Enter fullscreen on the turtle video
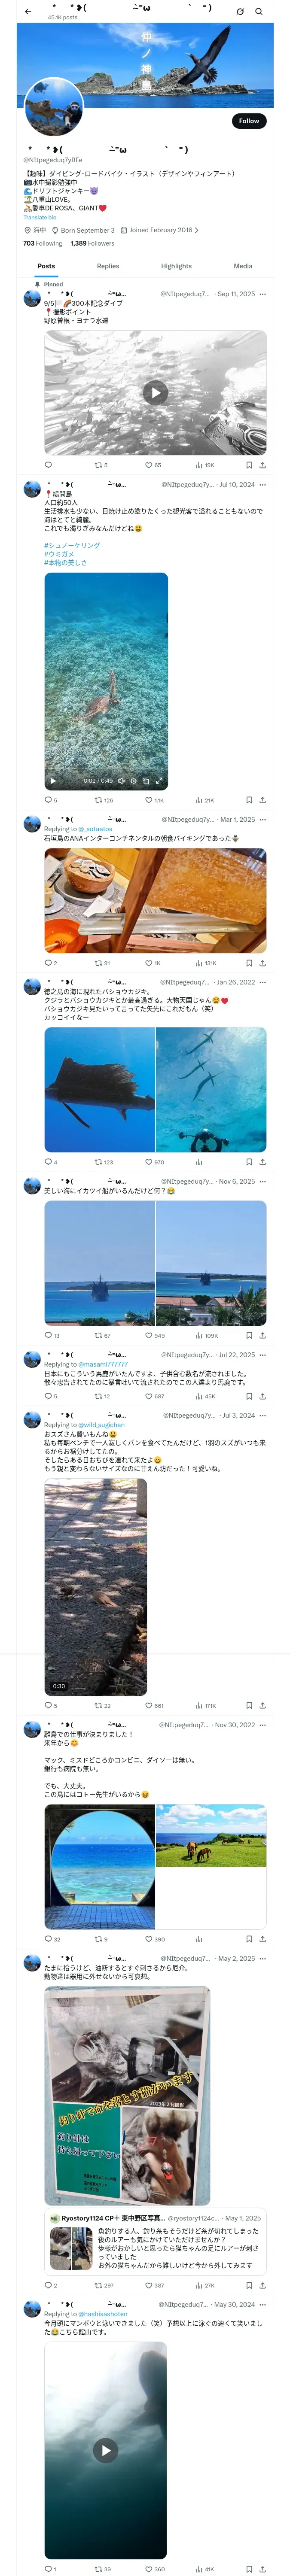 click(x=158, y=781)
